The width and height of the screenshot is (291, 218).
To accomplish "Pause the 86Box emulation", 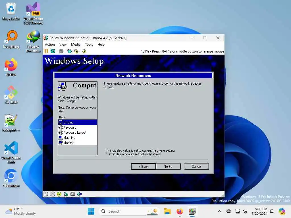I will [46, 51].
